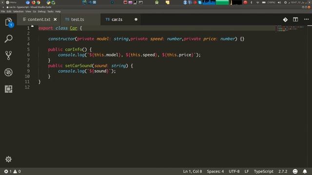Close the content.txt tab
The height and width of the screenshot is (175, 312).
tap(55, 19)
